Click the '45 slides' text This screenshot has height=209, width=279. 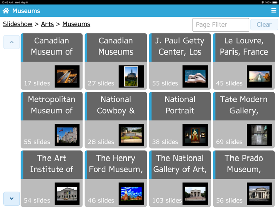tap(229, 83)
